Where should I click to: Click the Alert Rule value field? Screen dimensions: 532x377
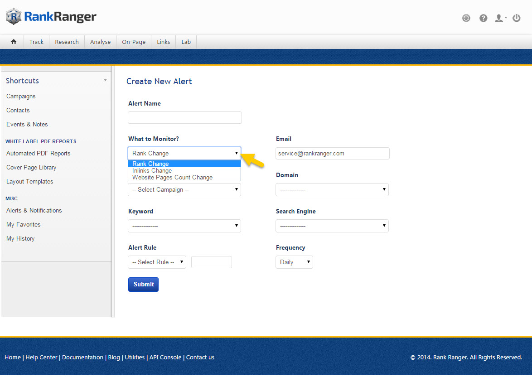pyautogui.click(x=212, y=262)
